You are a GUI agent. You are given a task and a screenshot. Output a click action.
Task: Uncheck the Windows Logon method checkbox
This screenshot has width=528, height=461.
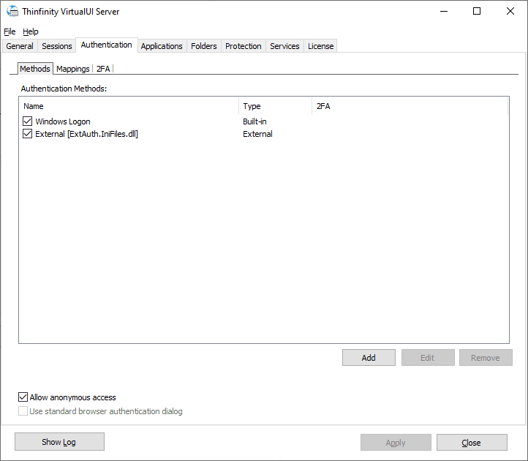click(28, 121)
